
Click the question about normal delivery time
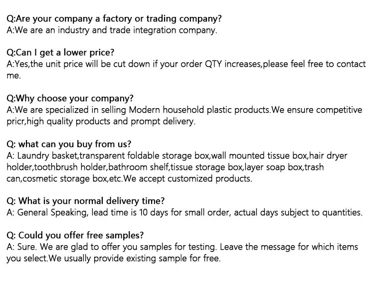85,201
